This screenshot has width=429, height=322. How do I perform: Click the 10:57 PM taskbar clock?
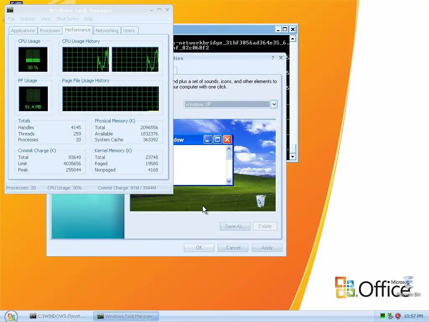click(x=413, y=316)
